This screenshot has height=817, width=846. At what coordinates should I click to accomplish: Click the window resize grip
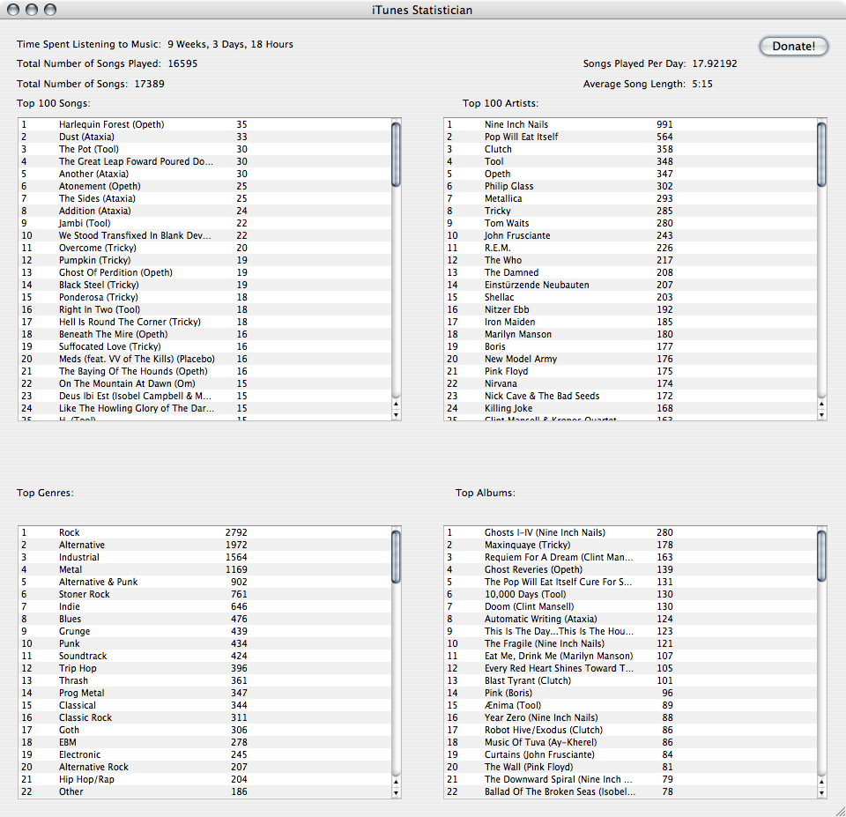tap(840, 811)
